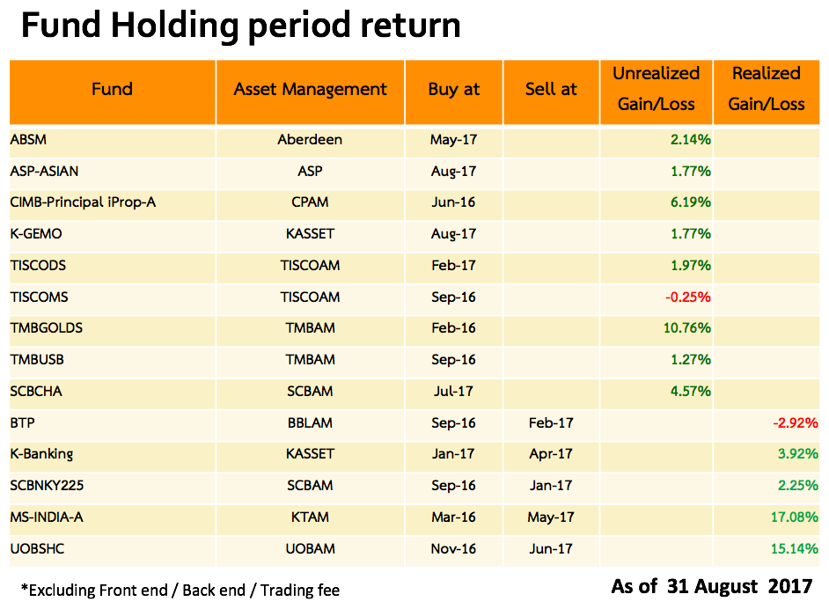829x609 pixels.
Task: Click the -2.92% realized loss value
Action: (796, 423)
